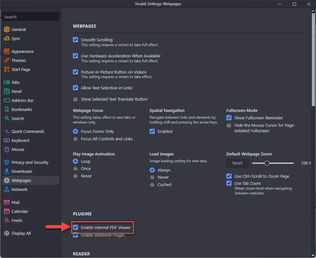Select Always under Load Images
Viewport: 316px width, 258px height.
pyautogui.click(x=152, y=170)
